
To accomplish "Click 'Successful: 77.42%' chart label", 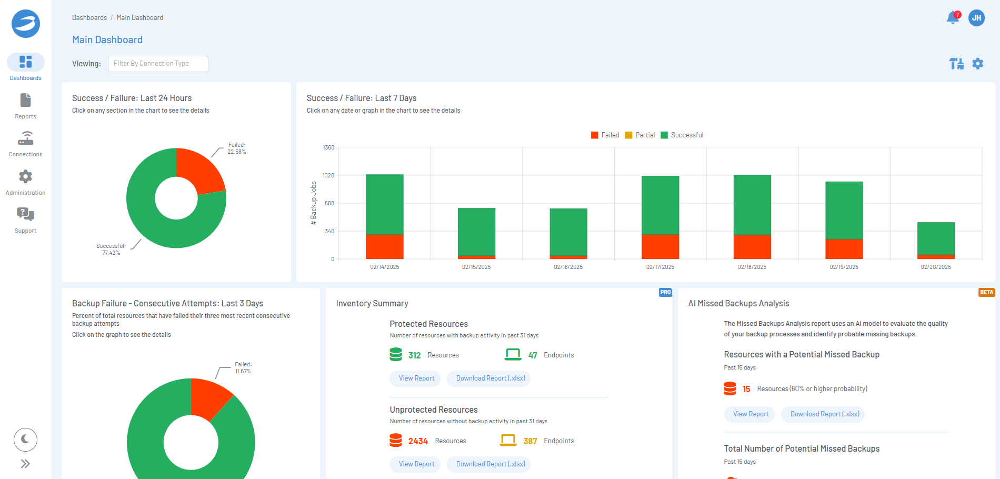I will tap(111, 250).
